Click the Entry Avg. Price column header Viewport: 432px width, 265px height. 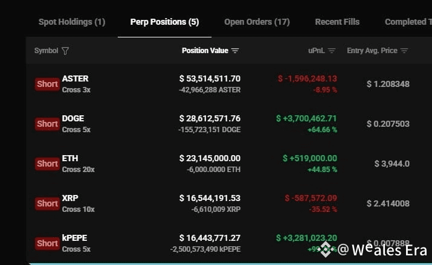[372, 51]
